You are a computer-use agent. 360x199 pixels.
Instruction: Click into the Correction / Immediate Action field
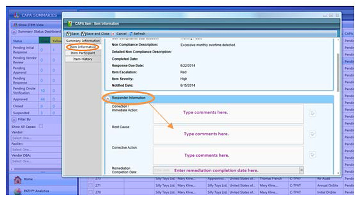point(228,113)
